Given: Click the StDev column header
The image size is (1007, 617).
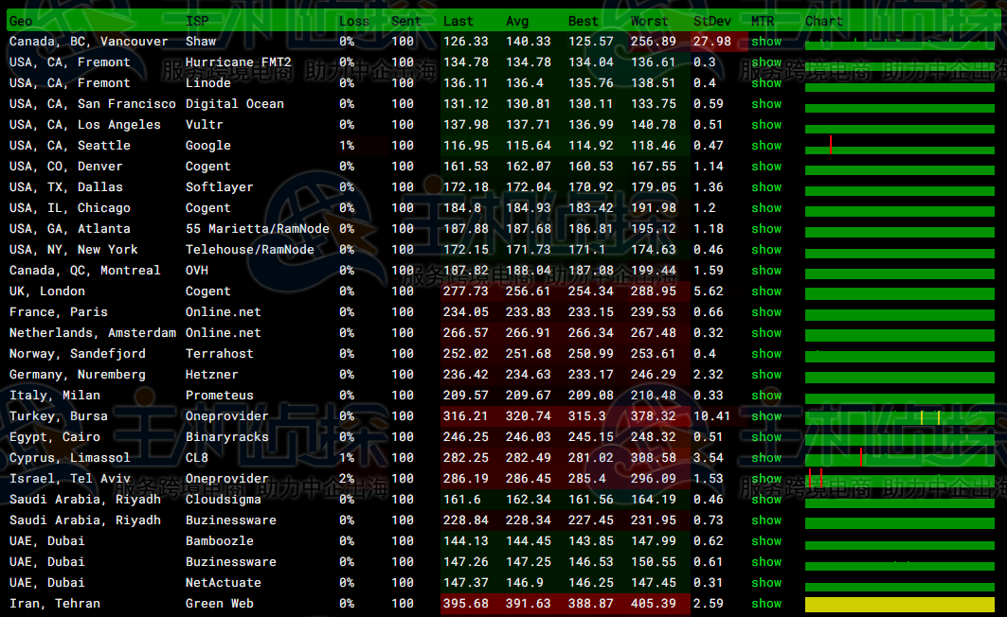Looking at the screenshot, I should (x=712, y=21).
